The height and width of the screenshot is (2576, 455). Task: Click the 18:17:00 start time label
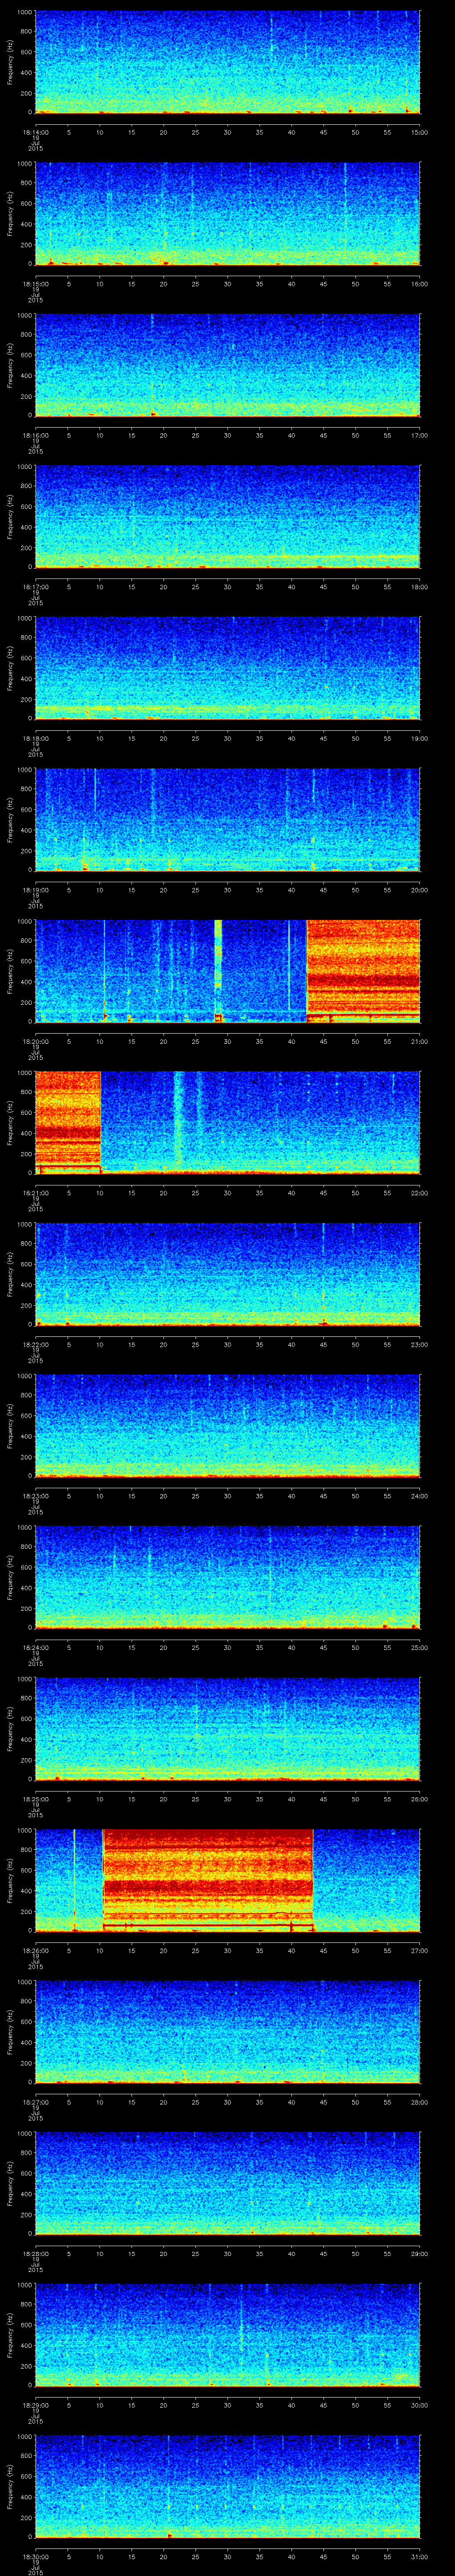(x=35, y=587)
